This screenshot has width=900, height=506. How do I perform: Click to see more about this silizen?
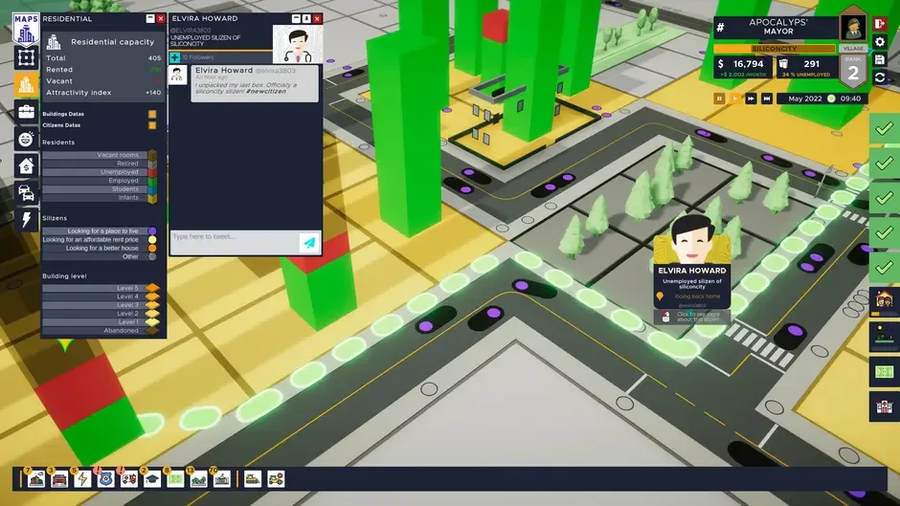coord(691,317)
